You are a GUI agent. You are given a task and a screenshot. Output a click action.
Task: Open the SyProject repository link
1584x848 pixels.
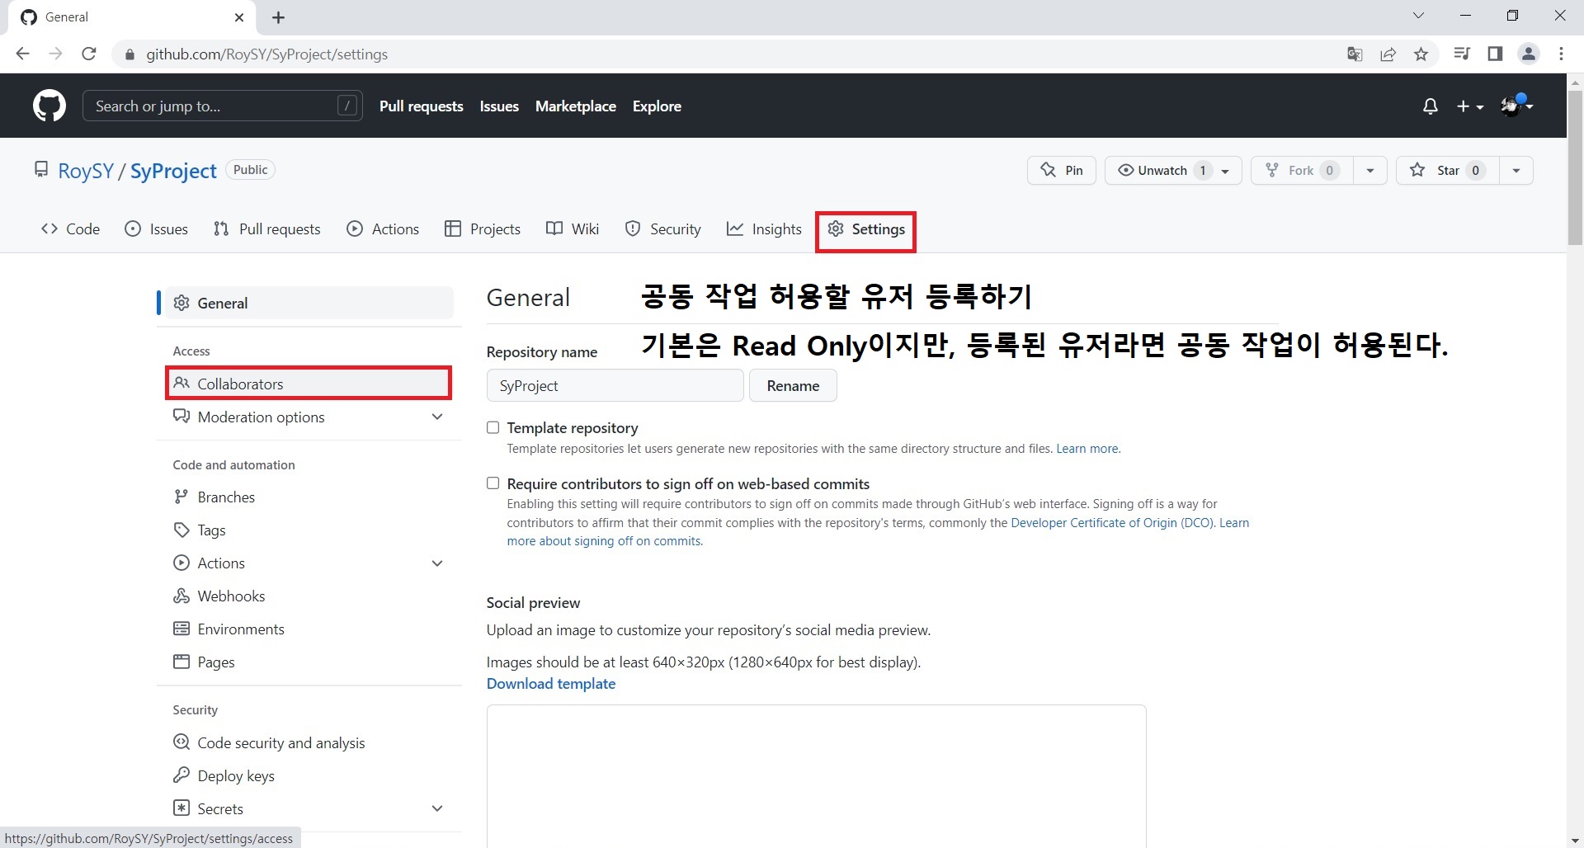coord(173,171)
